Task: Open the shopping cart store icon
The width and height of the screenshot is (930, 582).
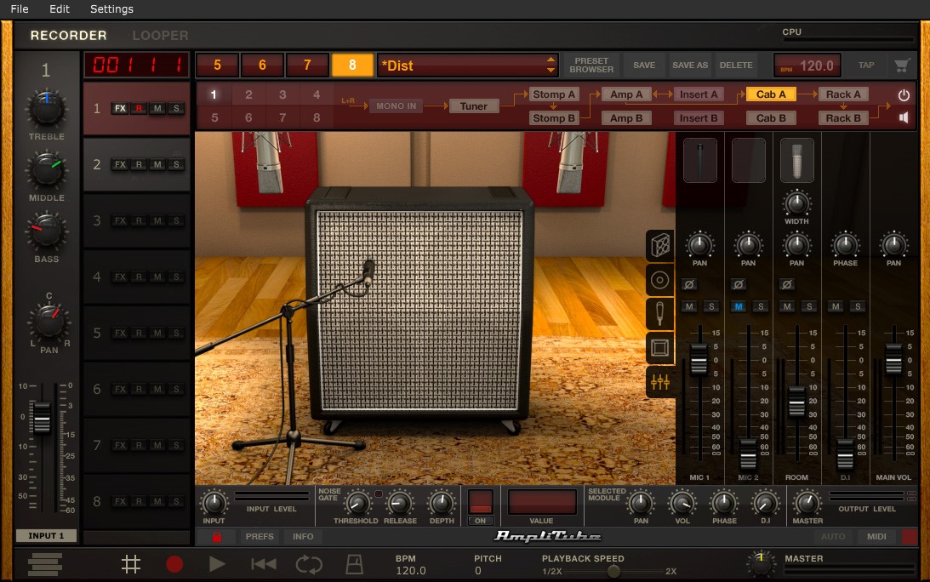Action: (x=902, y=66)
